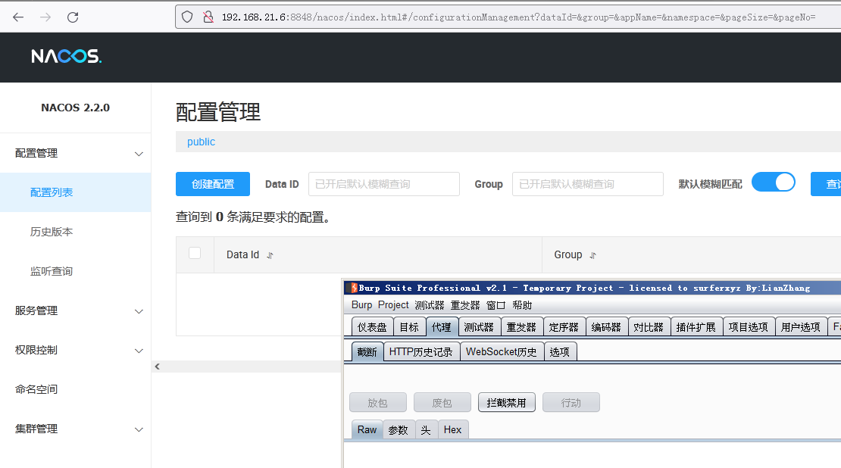Click the shield tracking protection icon
Viewport: 841px width, 468px height.
click(187, 17)
